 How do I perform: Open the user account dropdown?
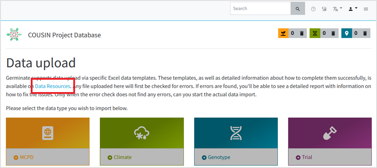[x=353, y=9]
